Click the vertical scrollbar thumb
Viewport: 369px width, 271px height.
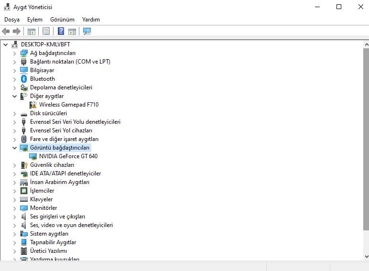366,139
